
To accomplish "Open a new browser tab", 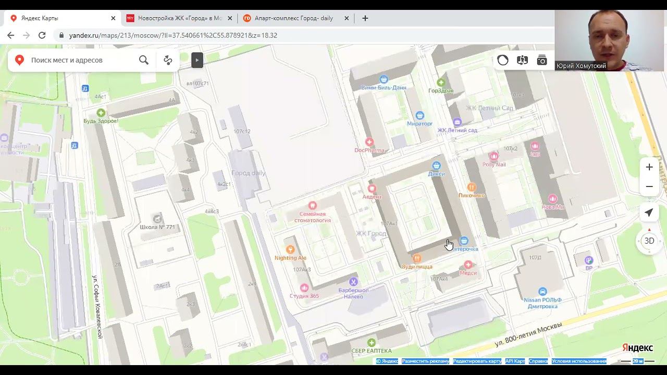I will [365, 18].
